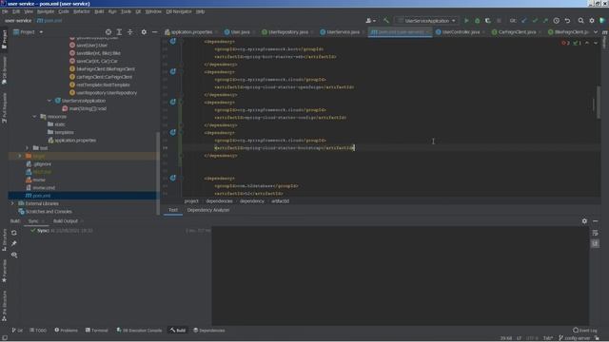Select application.properties file in Project tree

point(75,140)
